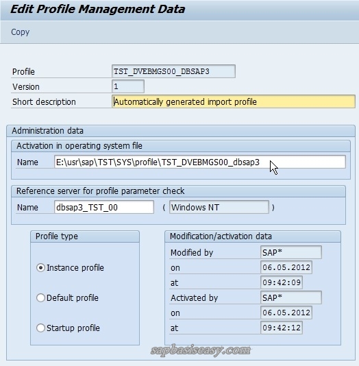Click the Activated by field SAP*
The height and width of the screenshot is (366, 359).
click(291, 297)
